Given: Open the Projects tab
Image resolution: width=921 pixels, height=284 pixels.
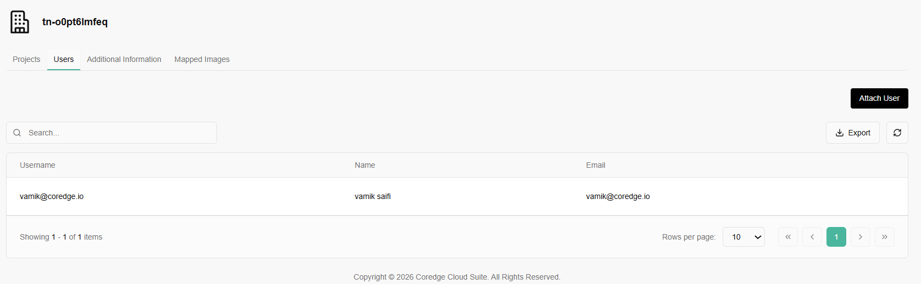Looking at the screenshot, I should click(x=26, y=59).
